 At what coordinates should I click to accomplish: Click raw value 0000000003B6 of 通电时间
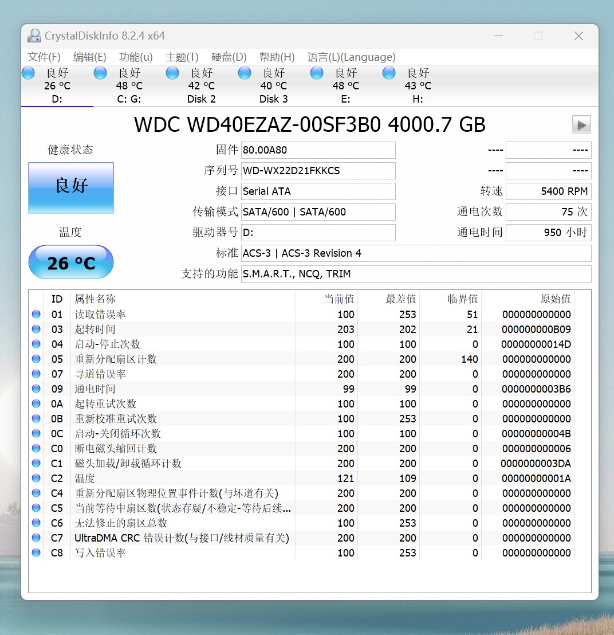coord(536,389)
